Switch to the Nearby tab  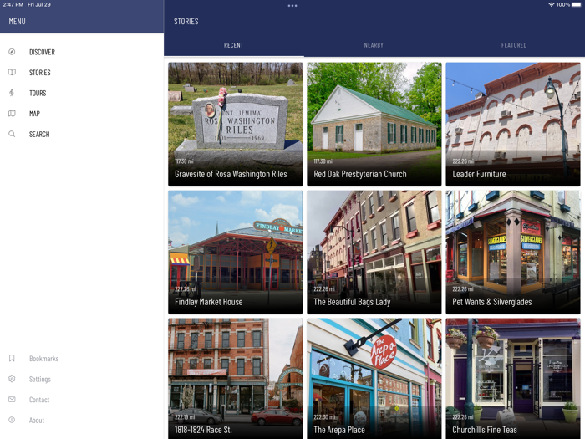click(x=374, y=45)
